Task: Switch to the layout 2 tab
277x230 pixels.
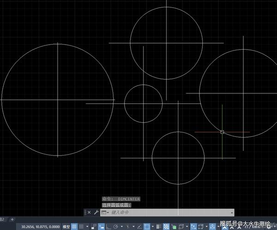Action: 2,220
